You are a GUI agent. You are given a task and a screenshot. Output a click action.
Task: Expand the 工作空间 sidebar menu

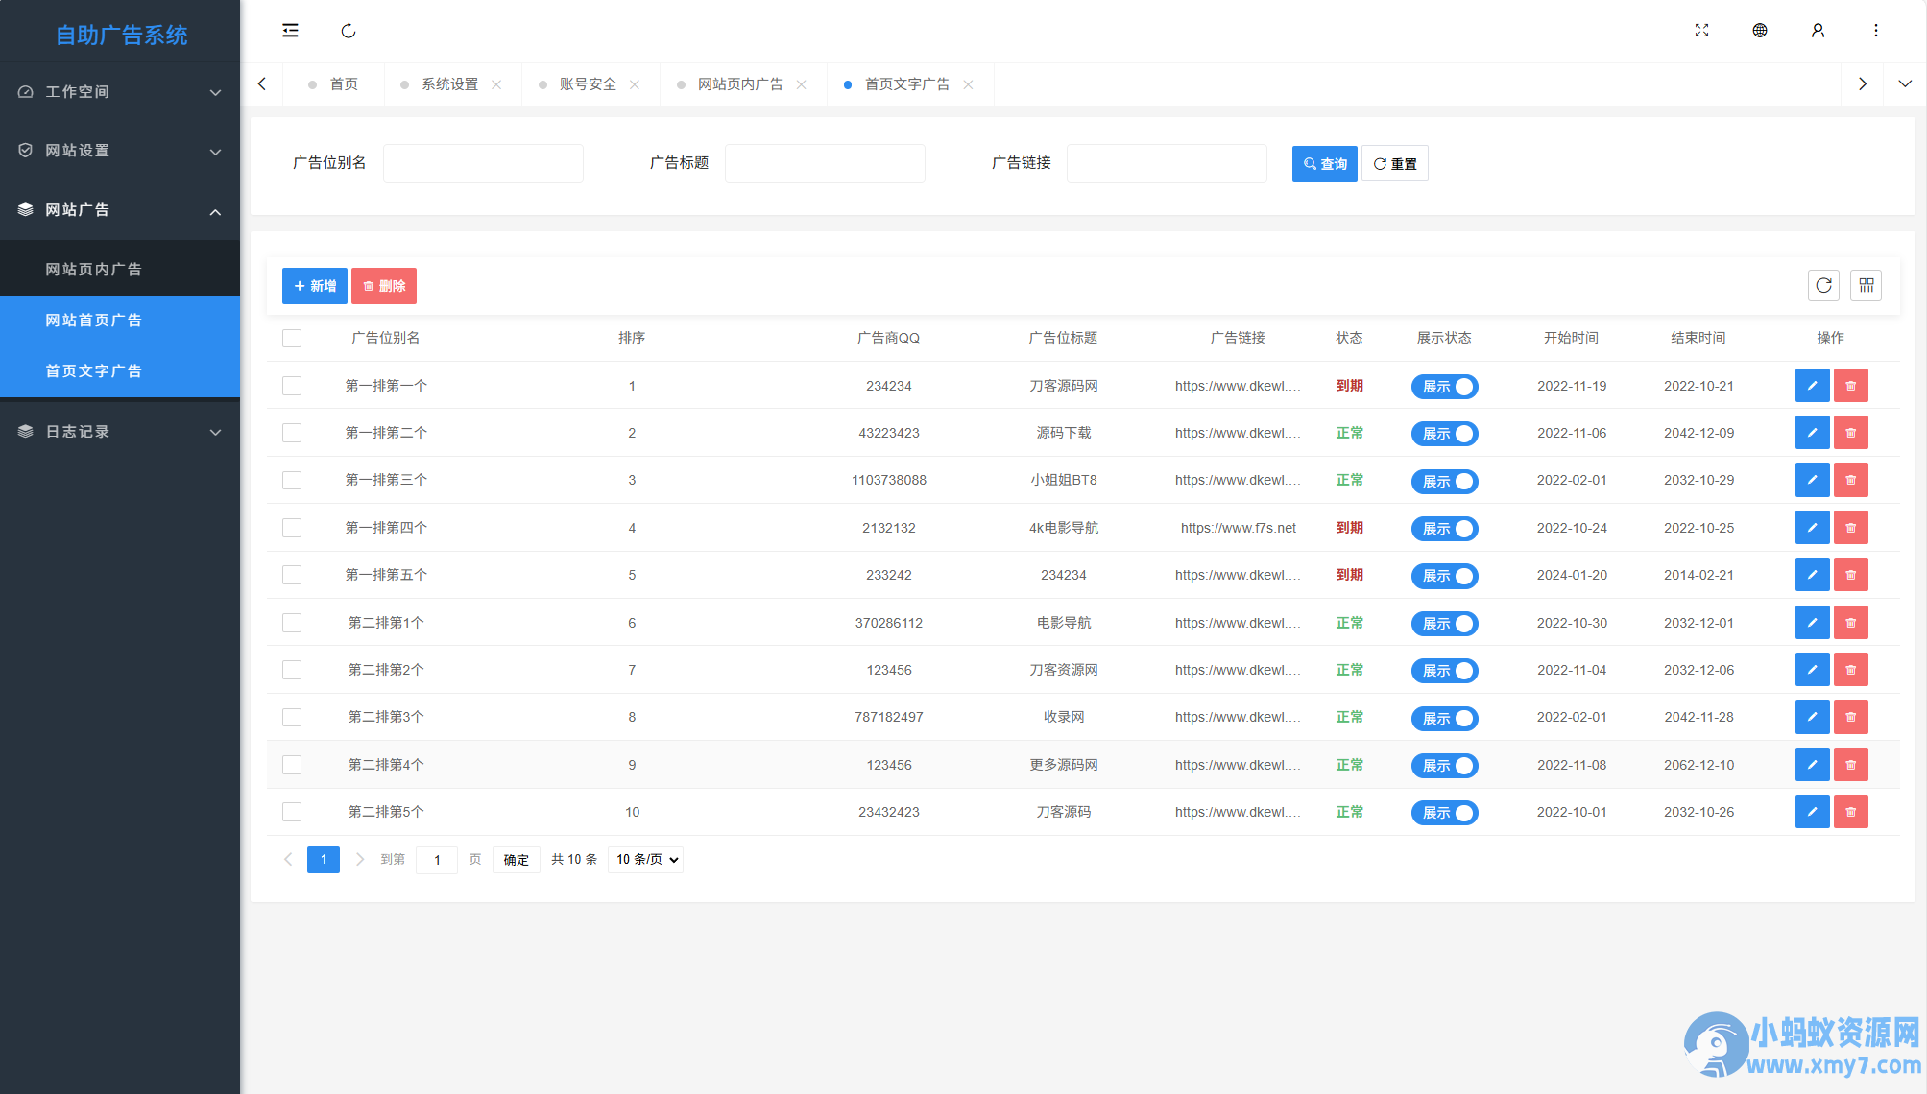pyautogui.click(x=120, y=92)
